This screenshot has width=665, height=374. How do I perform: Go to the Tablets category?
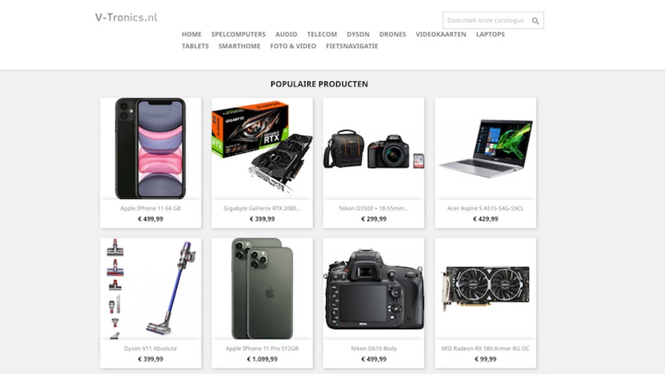195,46
